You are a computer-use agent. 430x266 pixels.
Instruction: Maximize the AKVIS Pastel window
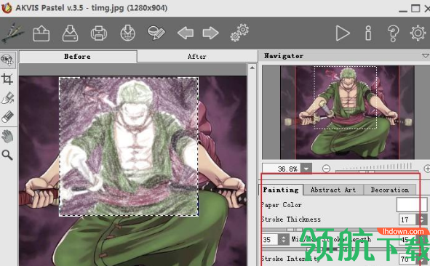[415, 9]
